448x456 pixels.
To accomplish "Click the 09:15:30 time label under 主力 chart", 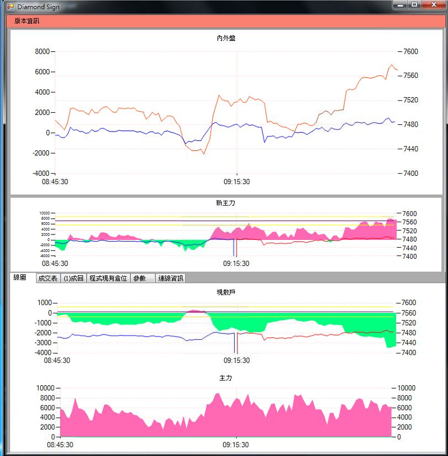I will point(236,444).
